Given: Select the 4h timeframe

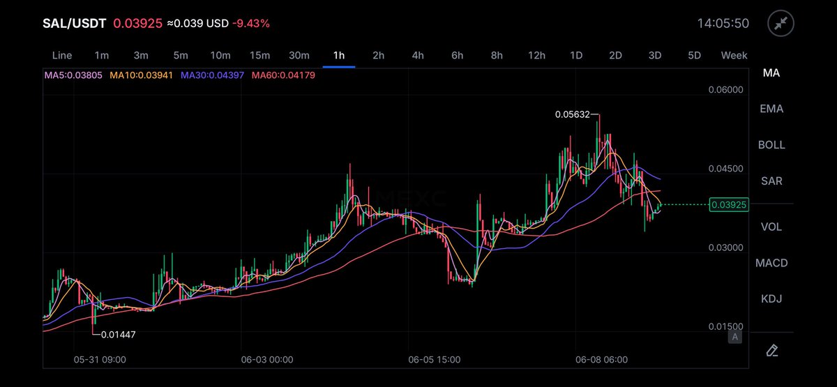Looking at the screenshot, I should tap(418, 55).
